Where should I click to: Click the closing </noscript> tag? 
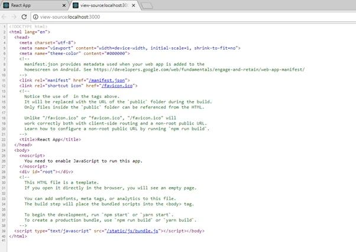point(33,166)
